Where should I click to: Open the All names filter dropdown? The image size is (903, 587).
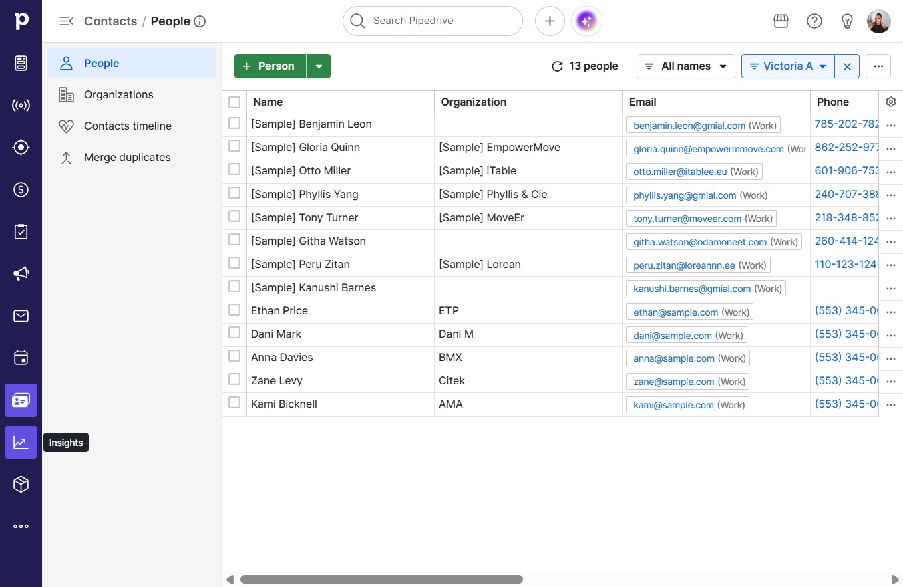[686, 66]
